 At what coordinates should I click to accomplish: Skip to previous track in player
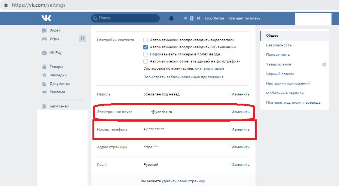coord(185,18)
